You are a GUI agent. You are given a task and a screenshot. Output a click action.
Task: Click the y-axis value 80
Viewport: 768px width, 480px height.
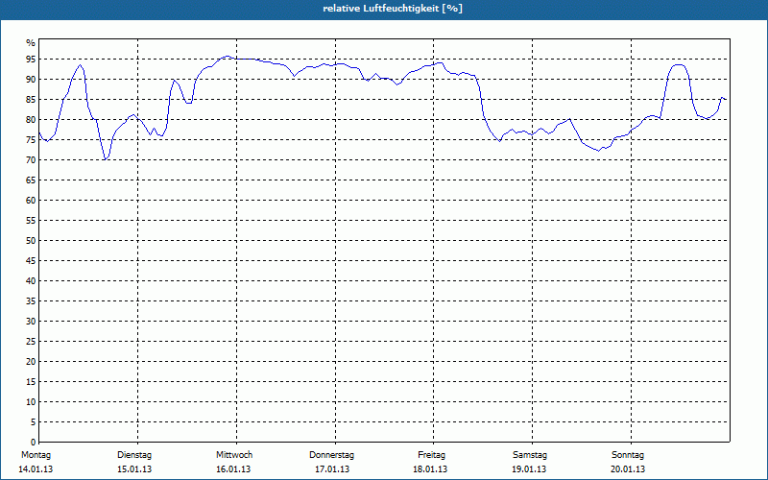(31, 119)
